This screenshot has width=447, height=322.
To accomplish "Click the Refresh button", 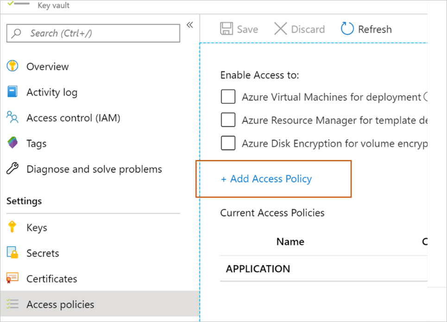I will [x=366, y=29].
